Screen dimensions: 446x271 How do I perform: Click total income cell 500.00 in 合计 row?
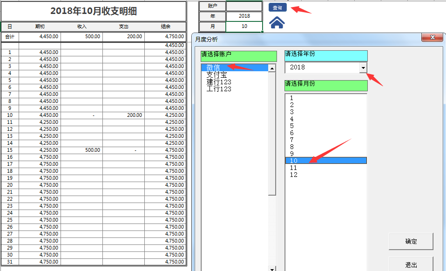pos(81,37)
